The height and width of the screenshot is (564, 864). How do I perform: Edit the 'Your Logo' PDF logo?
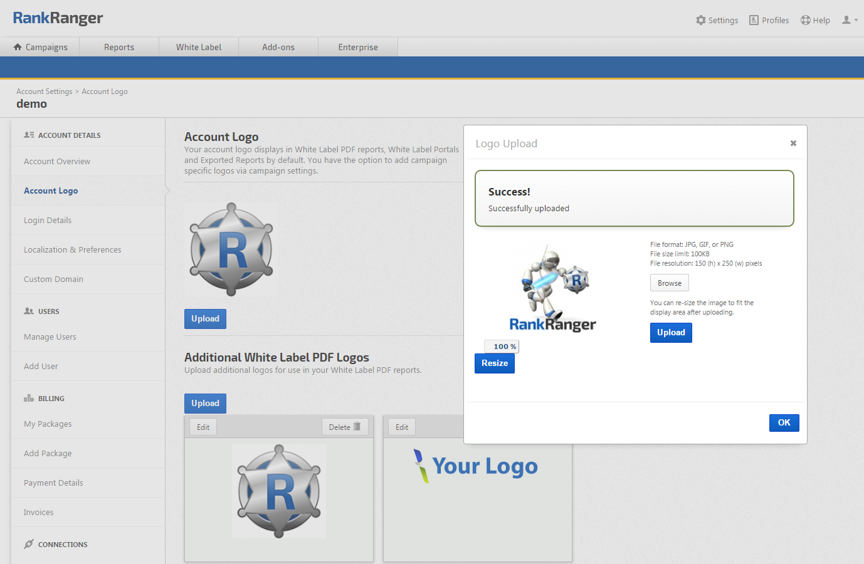point(402,427)
